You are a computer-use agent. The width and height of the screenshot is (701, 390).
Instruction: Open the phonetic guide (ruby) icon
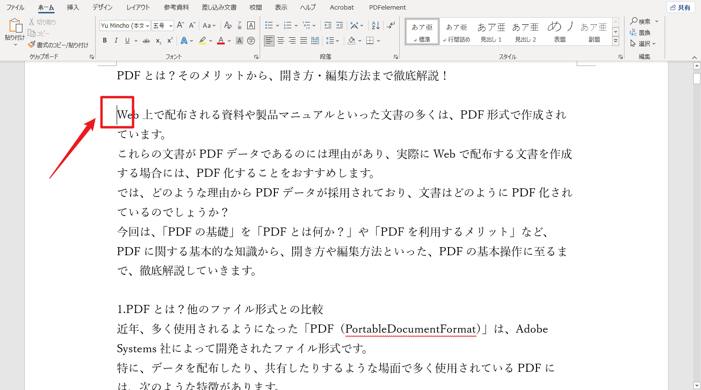(x=240, y=25)
